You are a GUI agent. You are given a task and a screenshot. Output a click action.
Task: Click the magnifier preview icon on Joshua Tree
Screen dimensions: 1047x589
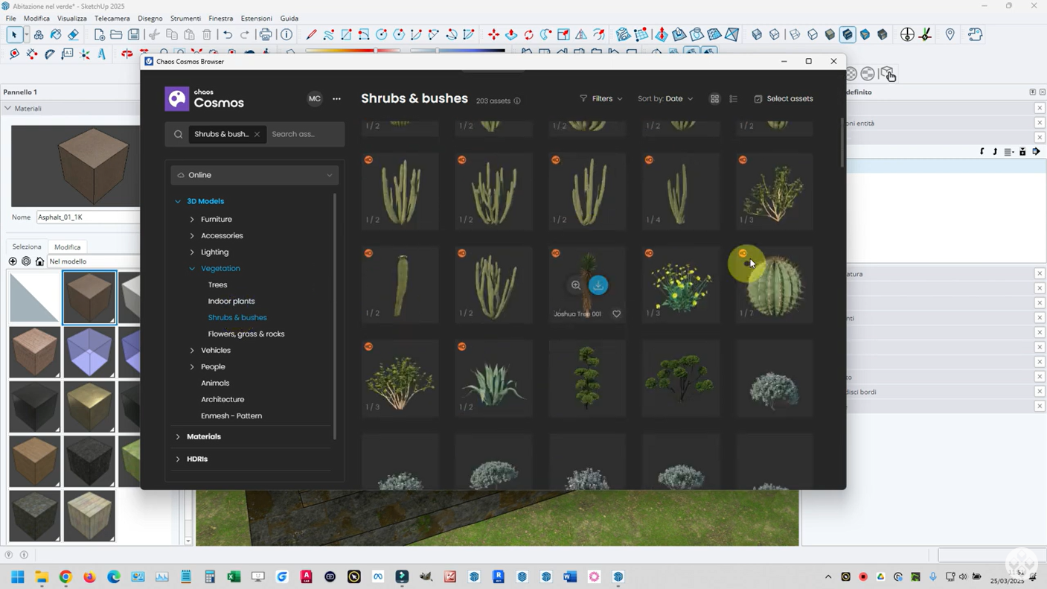coord(576,285)
